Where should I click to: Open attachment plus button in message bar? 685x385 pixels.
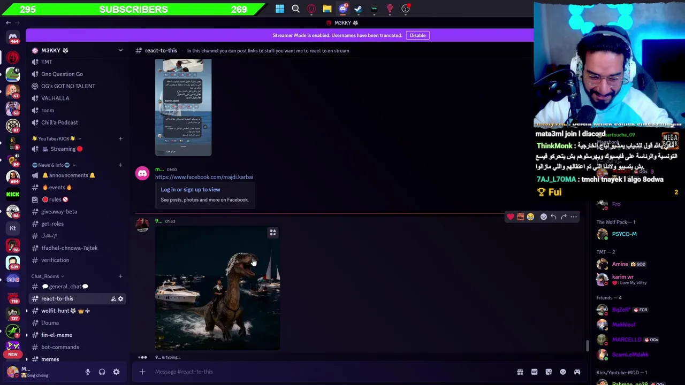pos(142,372)
